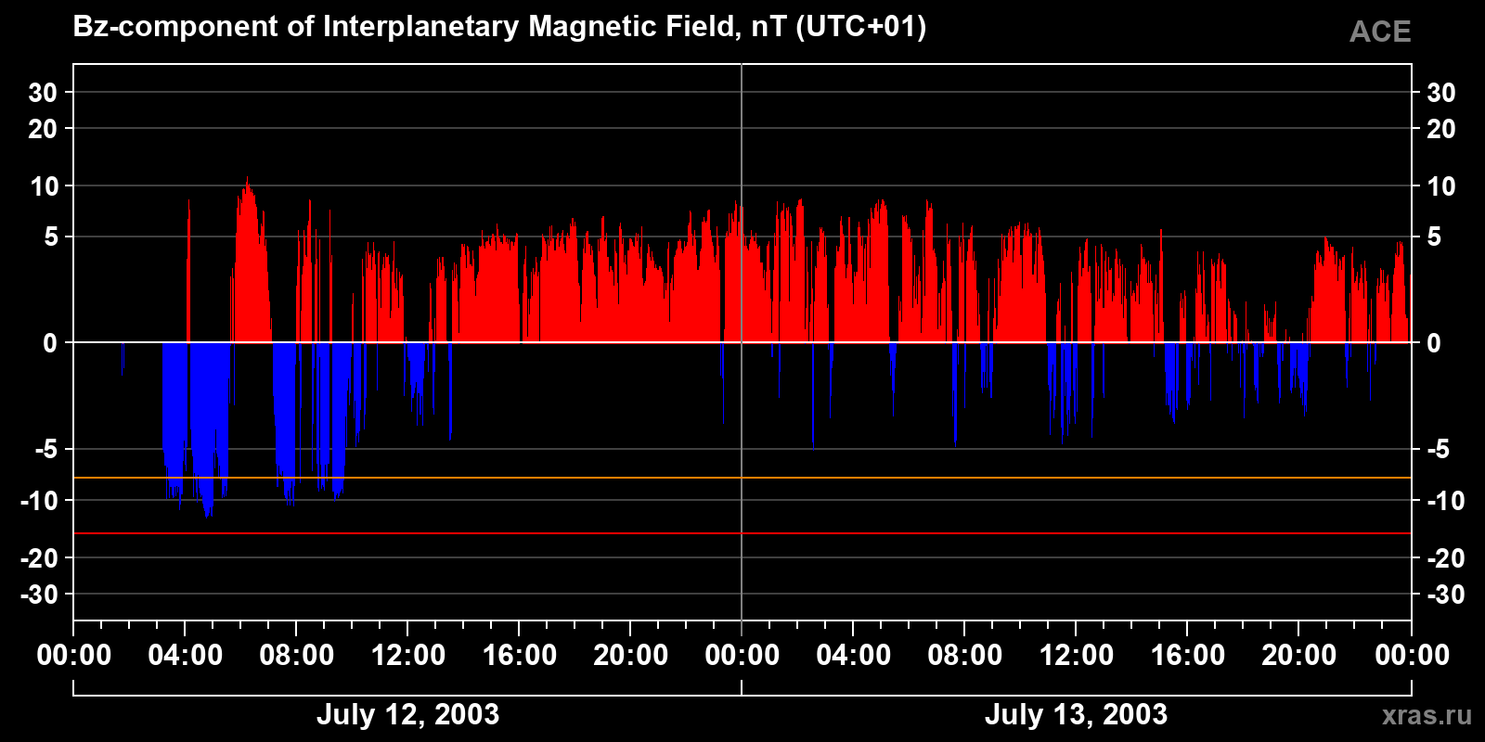Click the "20:00" time label under July 12
Screen dimensions: 1485x742
tap(631, 656)
